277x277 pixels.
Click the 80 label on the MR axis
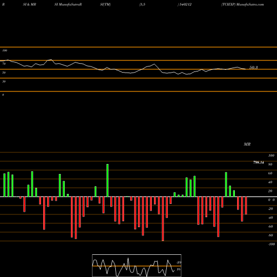click(x=270, y=165)
